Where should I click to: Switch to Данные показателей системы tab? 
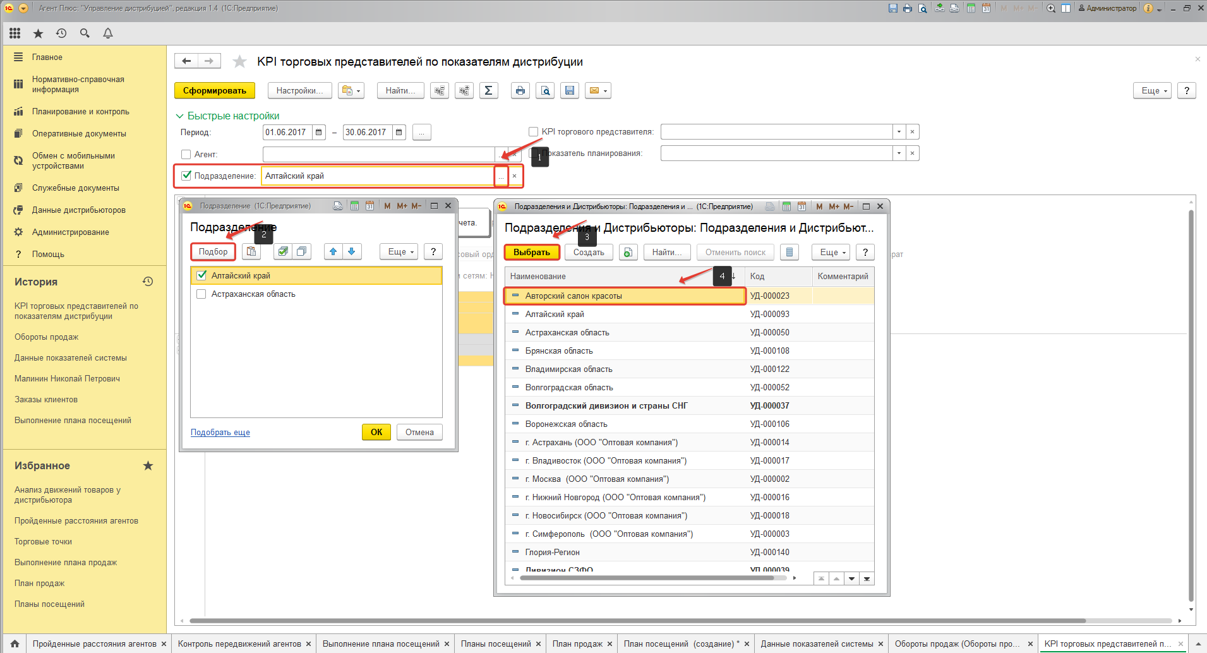point(817,644)
